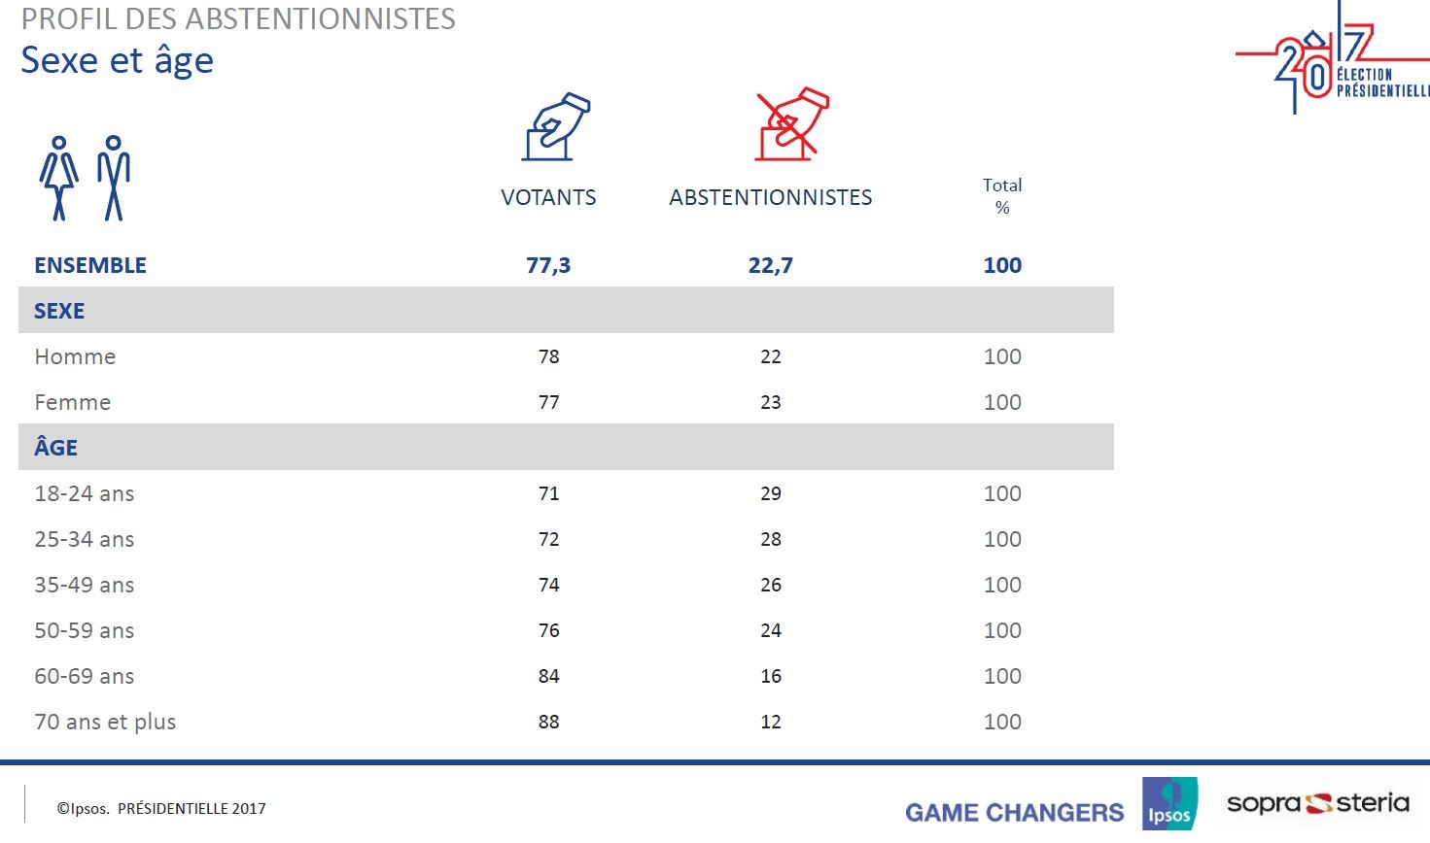This screenshot has height=843, width=1430.
Task: Click the Sexe et âge subtitle
Action: coord(117,60)
